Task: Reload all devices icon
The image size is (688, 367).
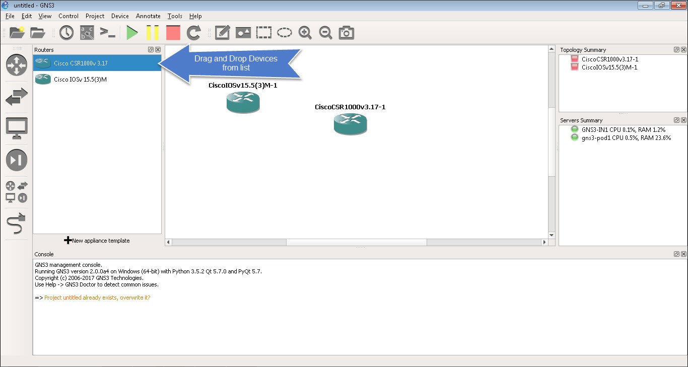Action: tap(193, 33)
